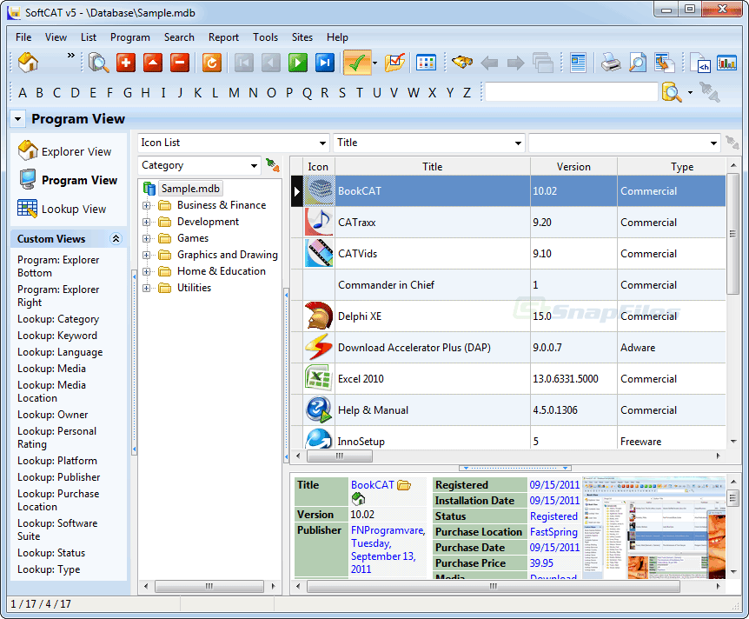The width and height of the screenshot is (749, 619).
Task: Click the Home toolbar icon
Action: point(28,63)
